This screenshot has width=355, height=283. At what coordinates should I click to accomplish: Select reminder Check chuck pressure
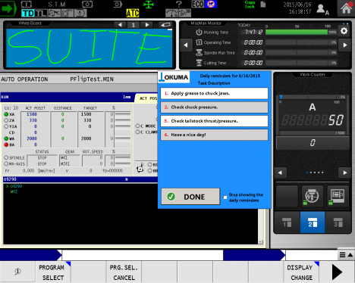click(214, 107)
